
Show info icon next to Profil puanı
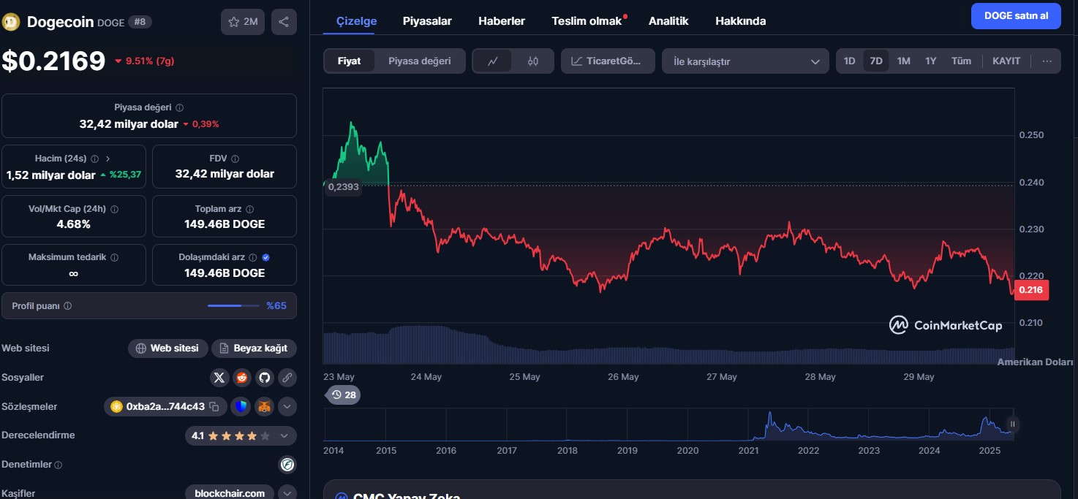click(68, 306)
